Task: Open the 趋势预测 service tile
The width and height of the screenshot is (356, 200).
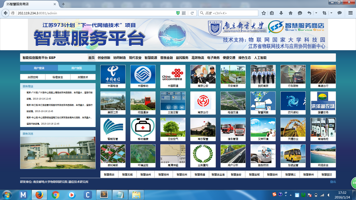Action: tap(263, 156)
